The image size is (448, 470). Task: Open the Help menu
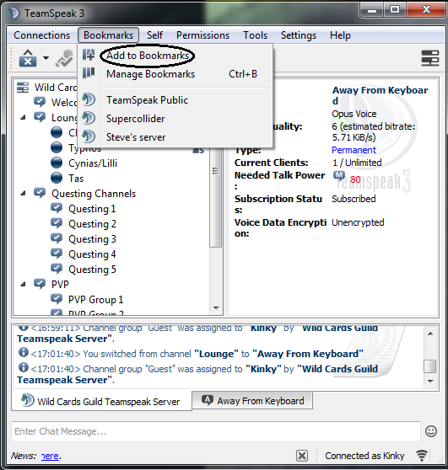(340, 35)
